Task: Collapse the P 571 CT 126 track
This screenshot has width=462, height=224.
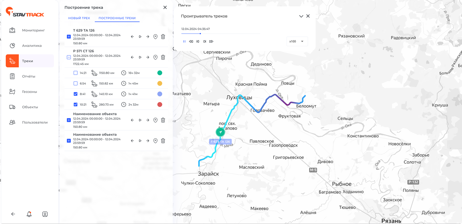Action: pos(69,57)
